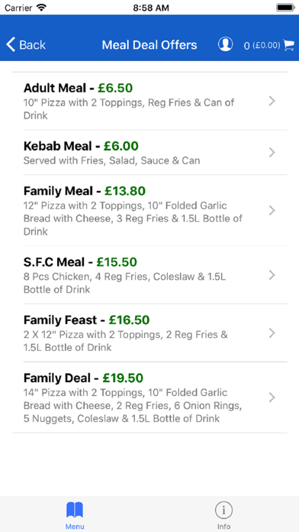This screenshot has height=532, width=299.
Task: Expand the Kebab Meal chevron
Action: [272, 153]
